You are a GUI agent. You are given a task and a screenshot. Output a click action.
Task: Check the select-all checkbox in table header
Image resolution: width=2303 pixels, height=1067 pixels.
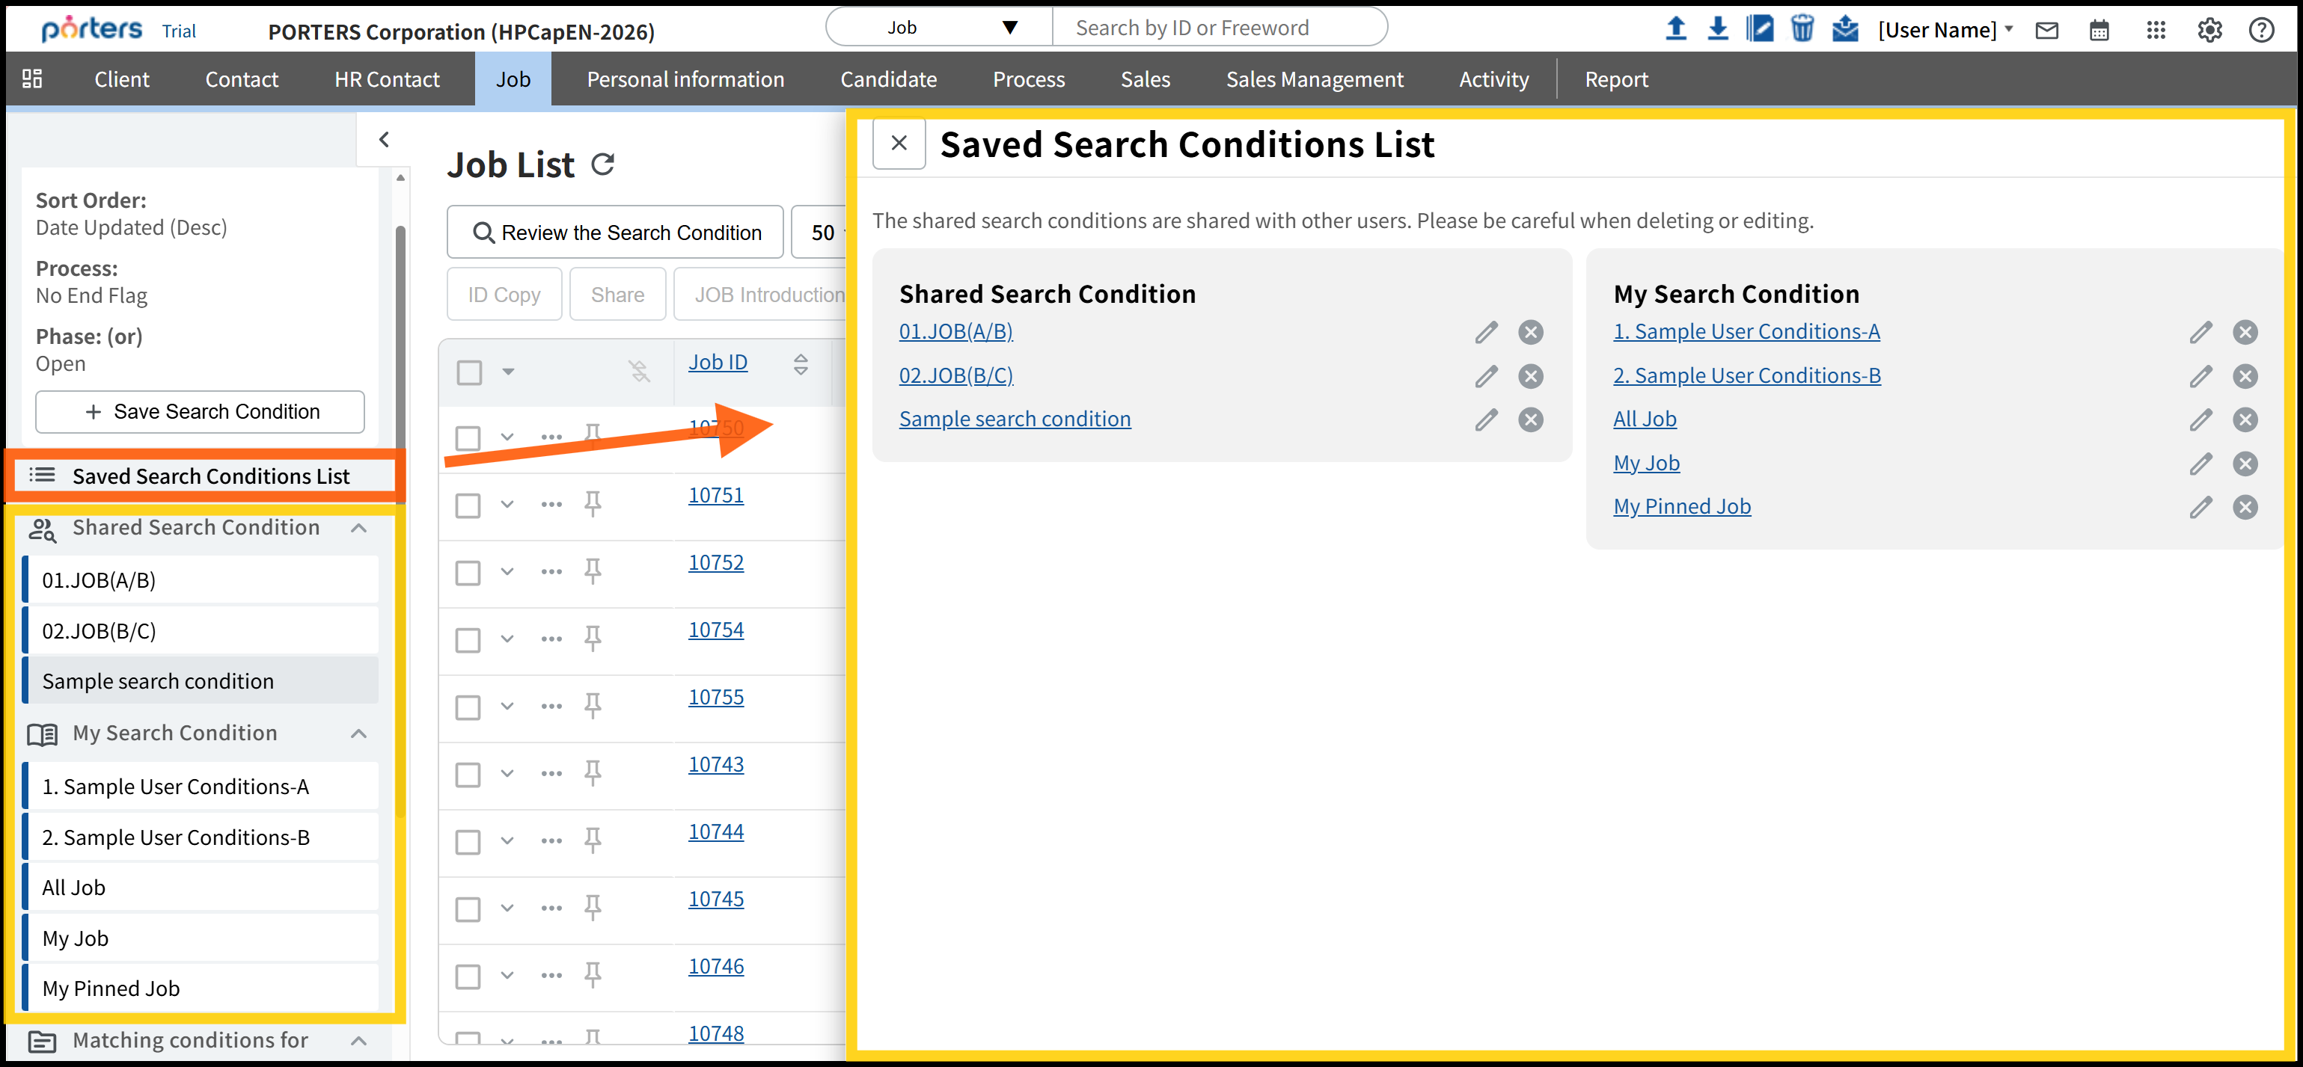pos(469,372)
